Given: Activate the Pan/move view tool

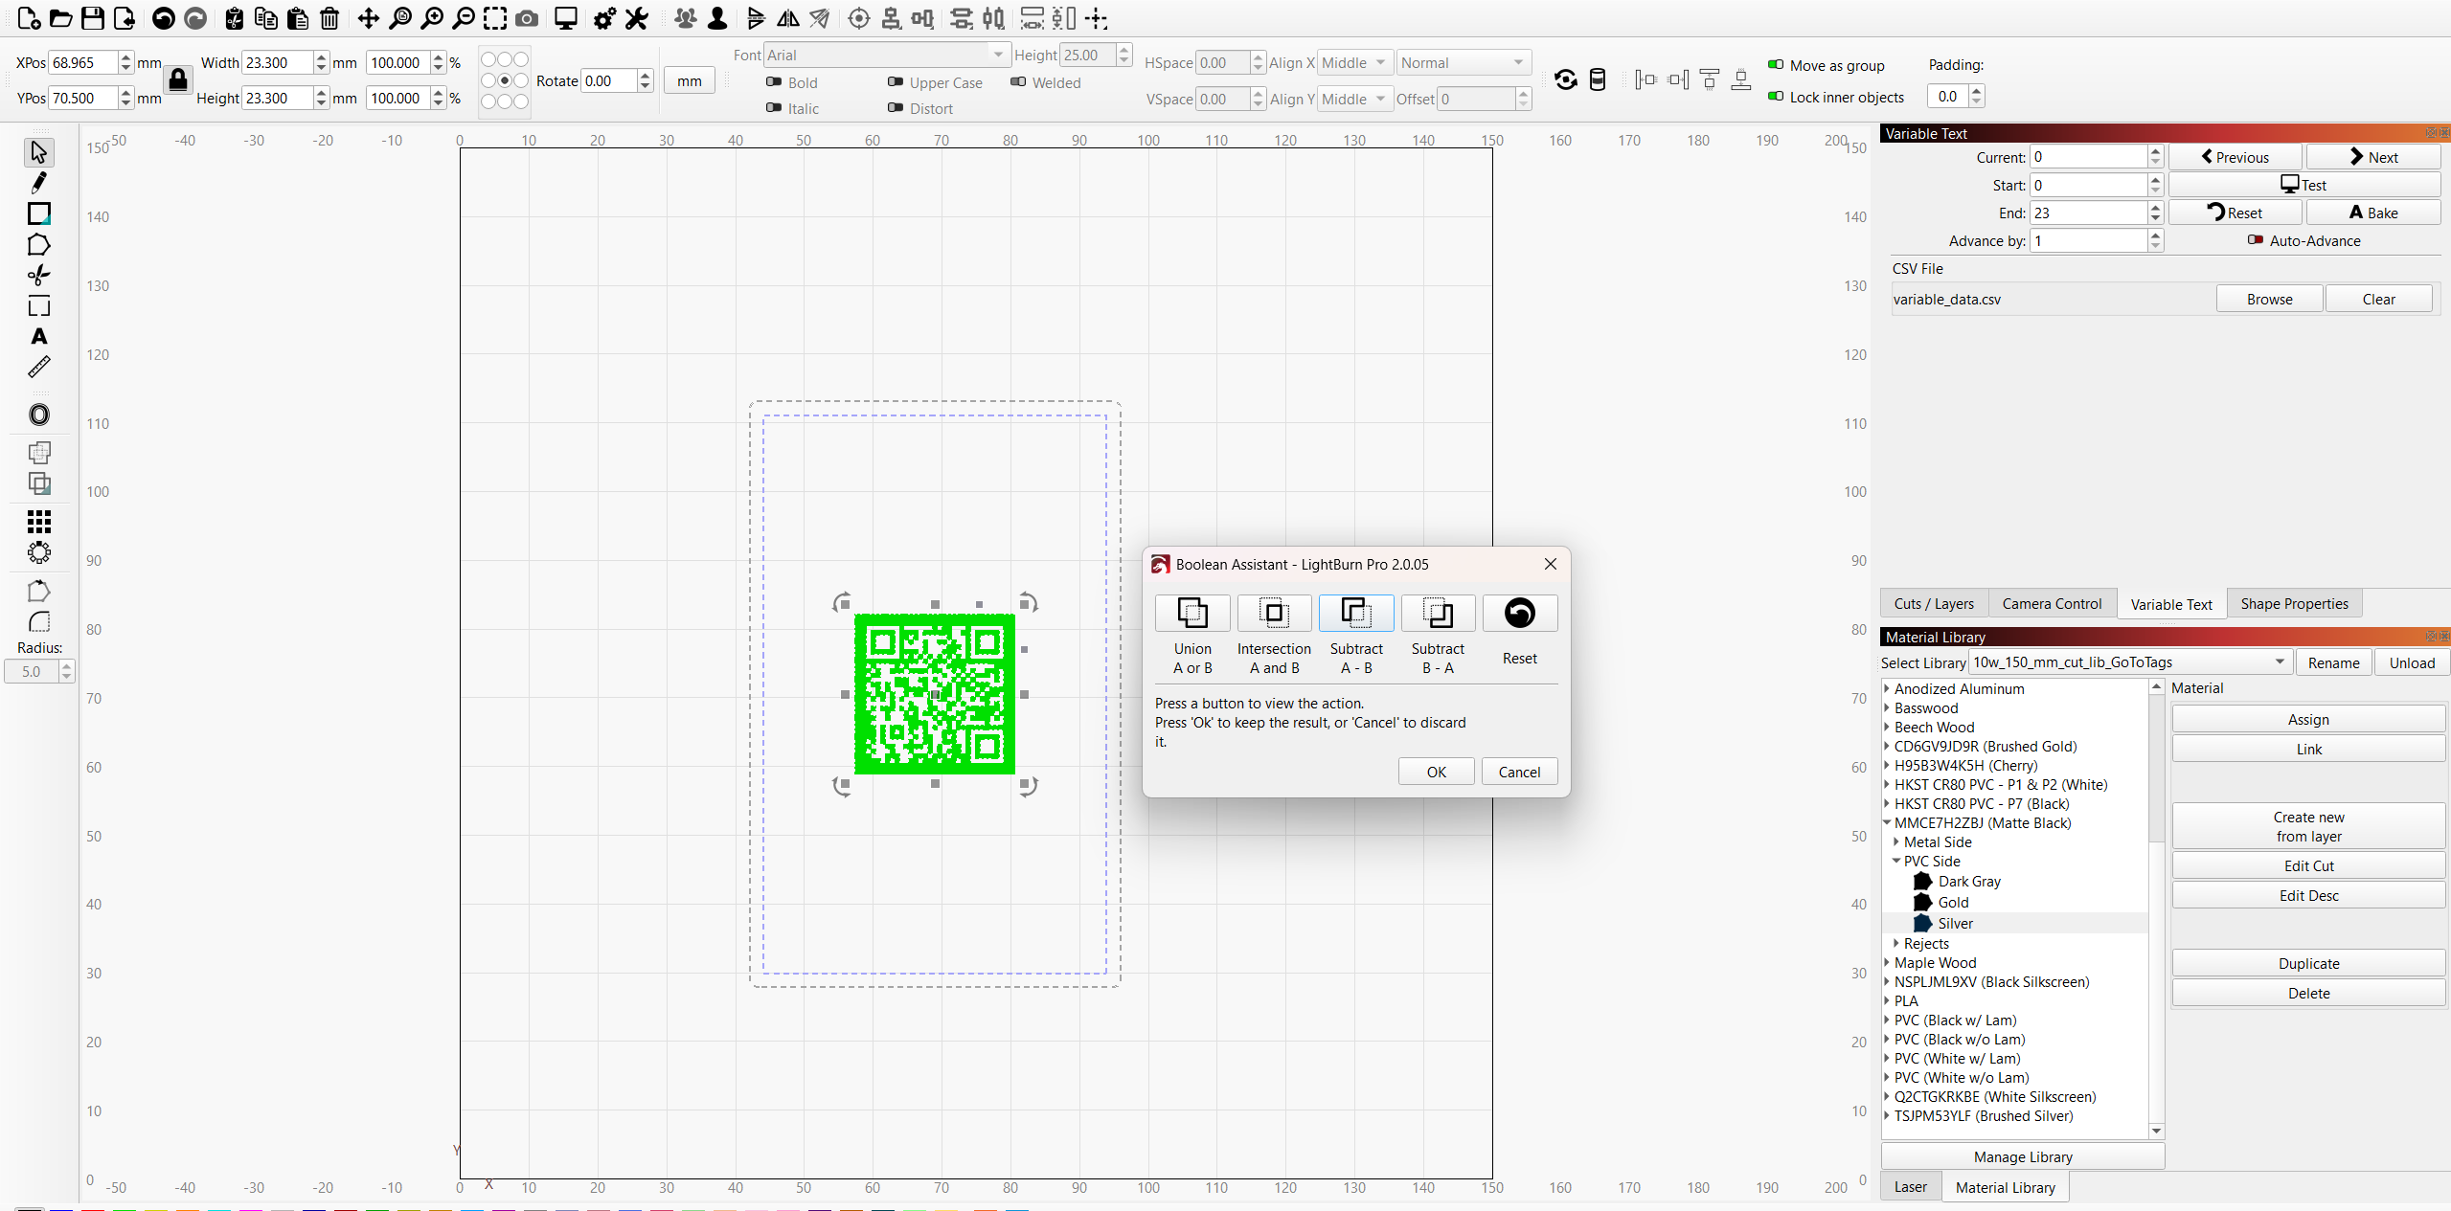Looking at the screenshot, I should (x=369, y=18).
